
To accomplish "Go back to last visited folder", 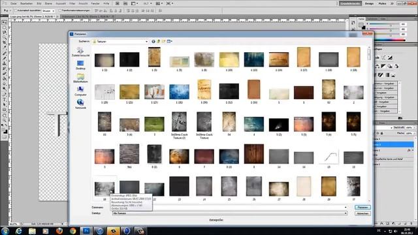I will pyautogui.click(x=153, y=41).
